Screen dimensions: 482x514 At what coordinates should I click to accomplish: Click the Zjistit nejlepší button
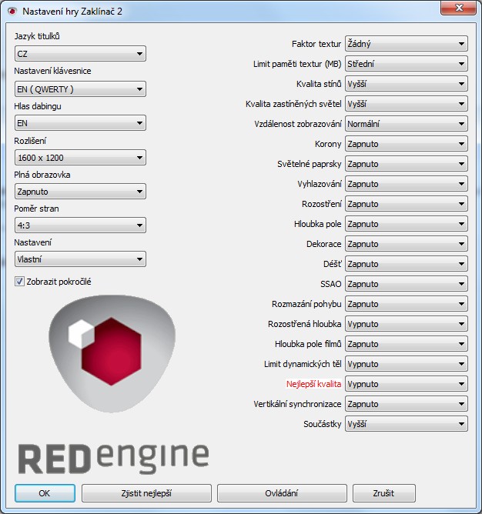(x=146, y=493)
